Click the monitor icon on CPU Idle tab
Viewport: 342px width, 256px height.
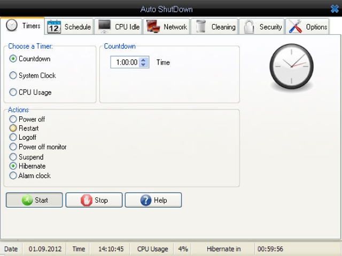(104, 26)
